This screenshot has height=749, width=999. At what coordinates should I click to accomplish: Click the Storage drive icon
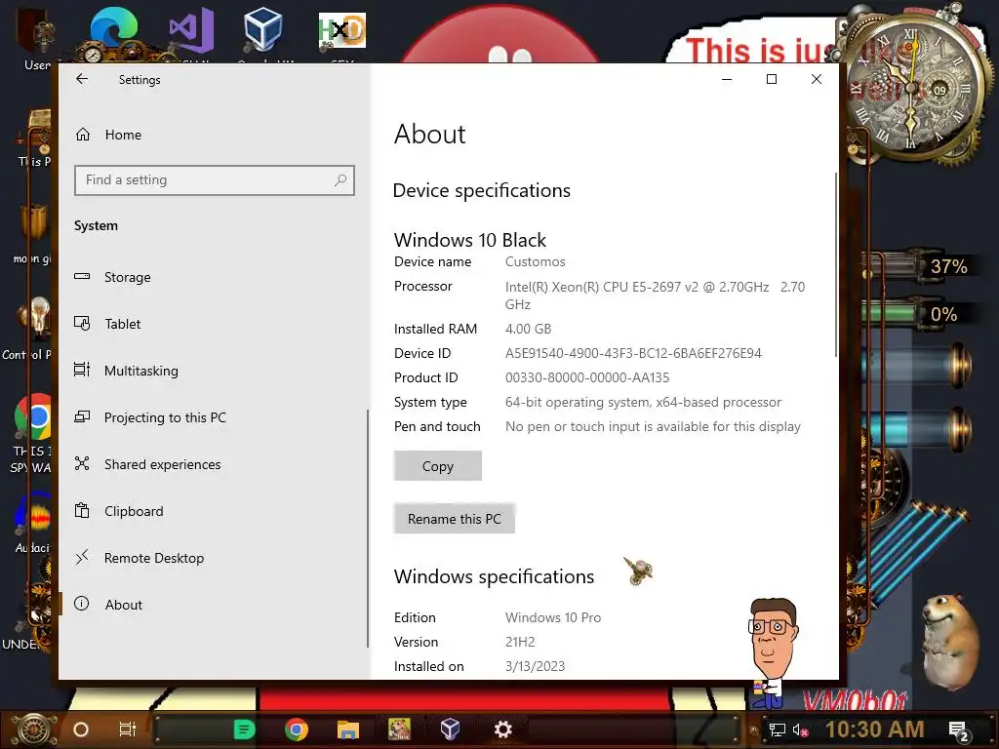click(82, 276)
